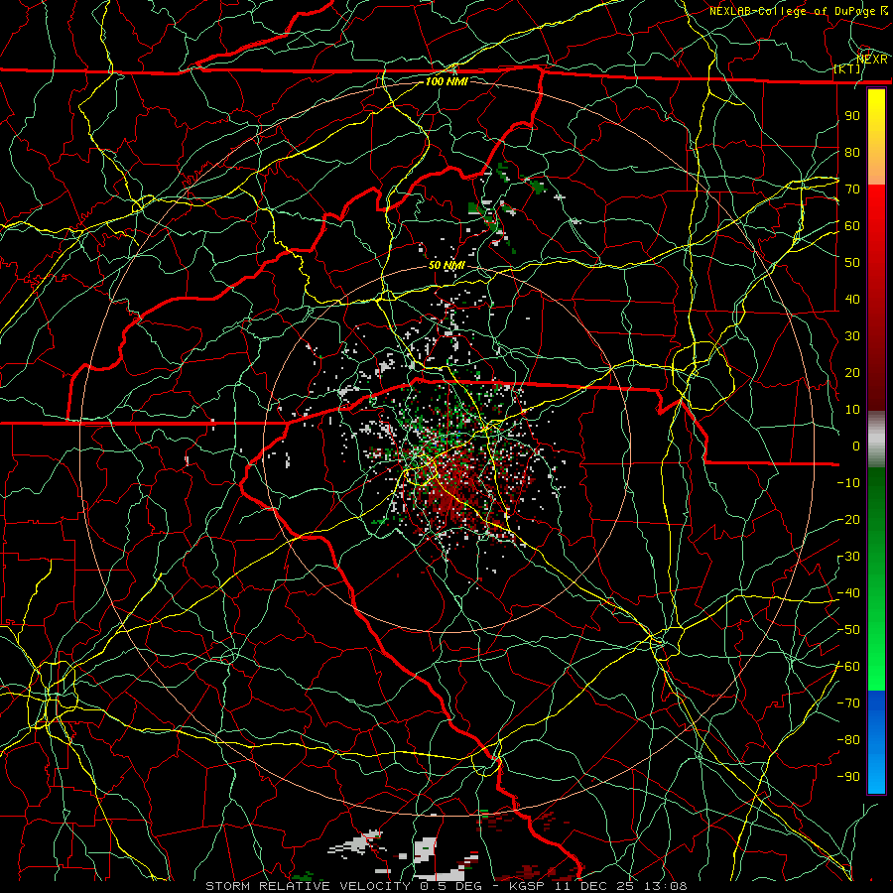Click the positive 20 velocity scale value

click(x=852, y=372)
